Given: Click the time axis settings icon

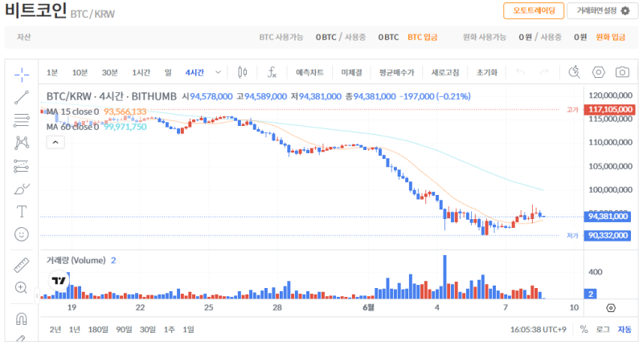Looking at the screenshot, I should [611, 308].
